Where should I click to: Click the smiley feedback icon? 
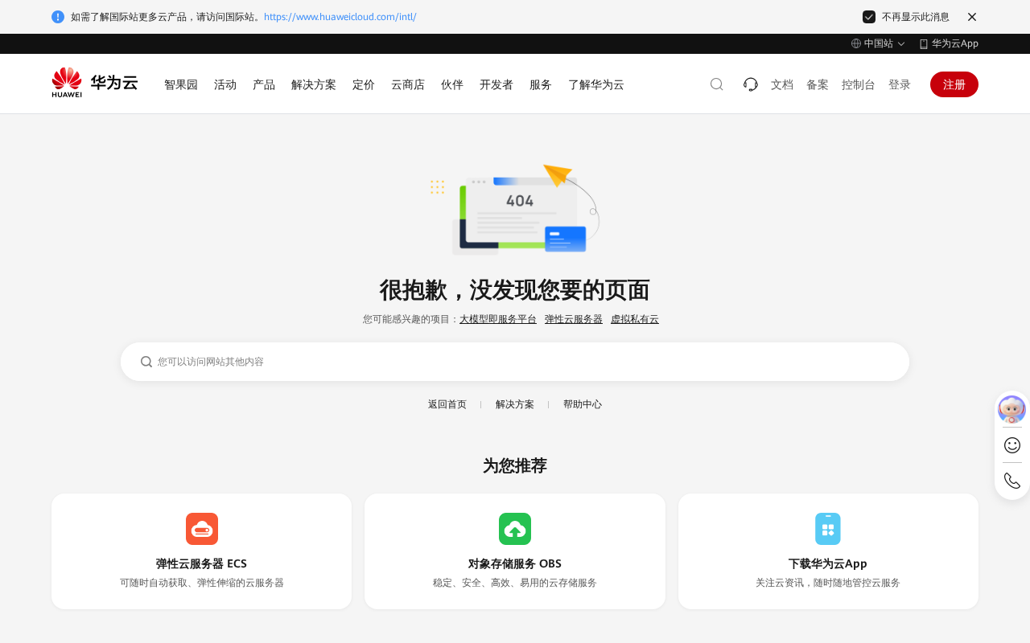click(x=1012, y=445)
